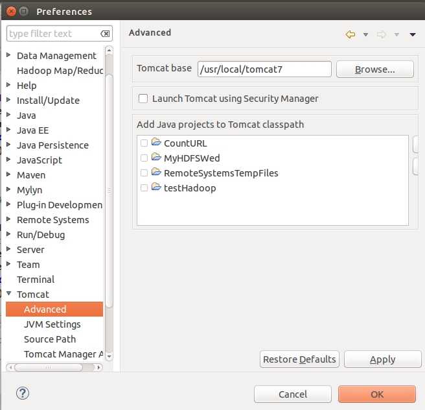Click the tree horizontal scrollbar thumb
Screen dimensions: 425x410
coord(49,367)
